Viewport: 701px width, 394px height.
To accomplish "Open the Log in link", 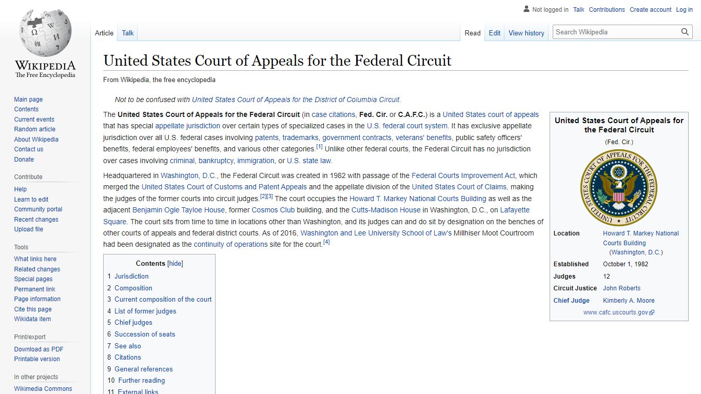I will point(685,10).
